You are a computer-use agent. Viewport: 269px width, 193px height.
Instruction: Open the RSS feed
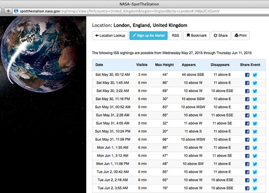click(x=175, y=35)
